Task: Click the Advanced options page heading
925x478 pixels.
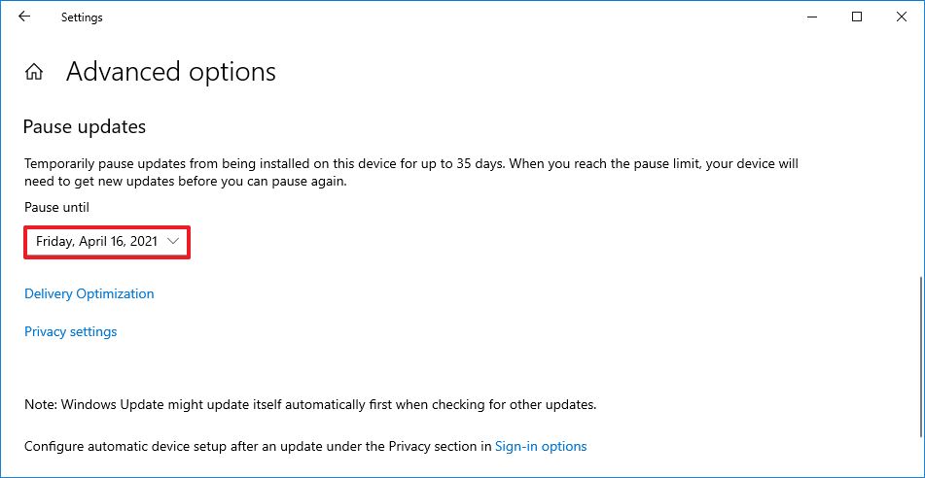Action: pyautogui.click(x=171, y=72)
